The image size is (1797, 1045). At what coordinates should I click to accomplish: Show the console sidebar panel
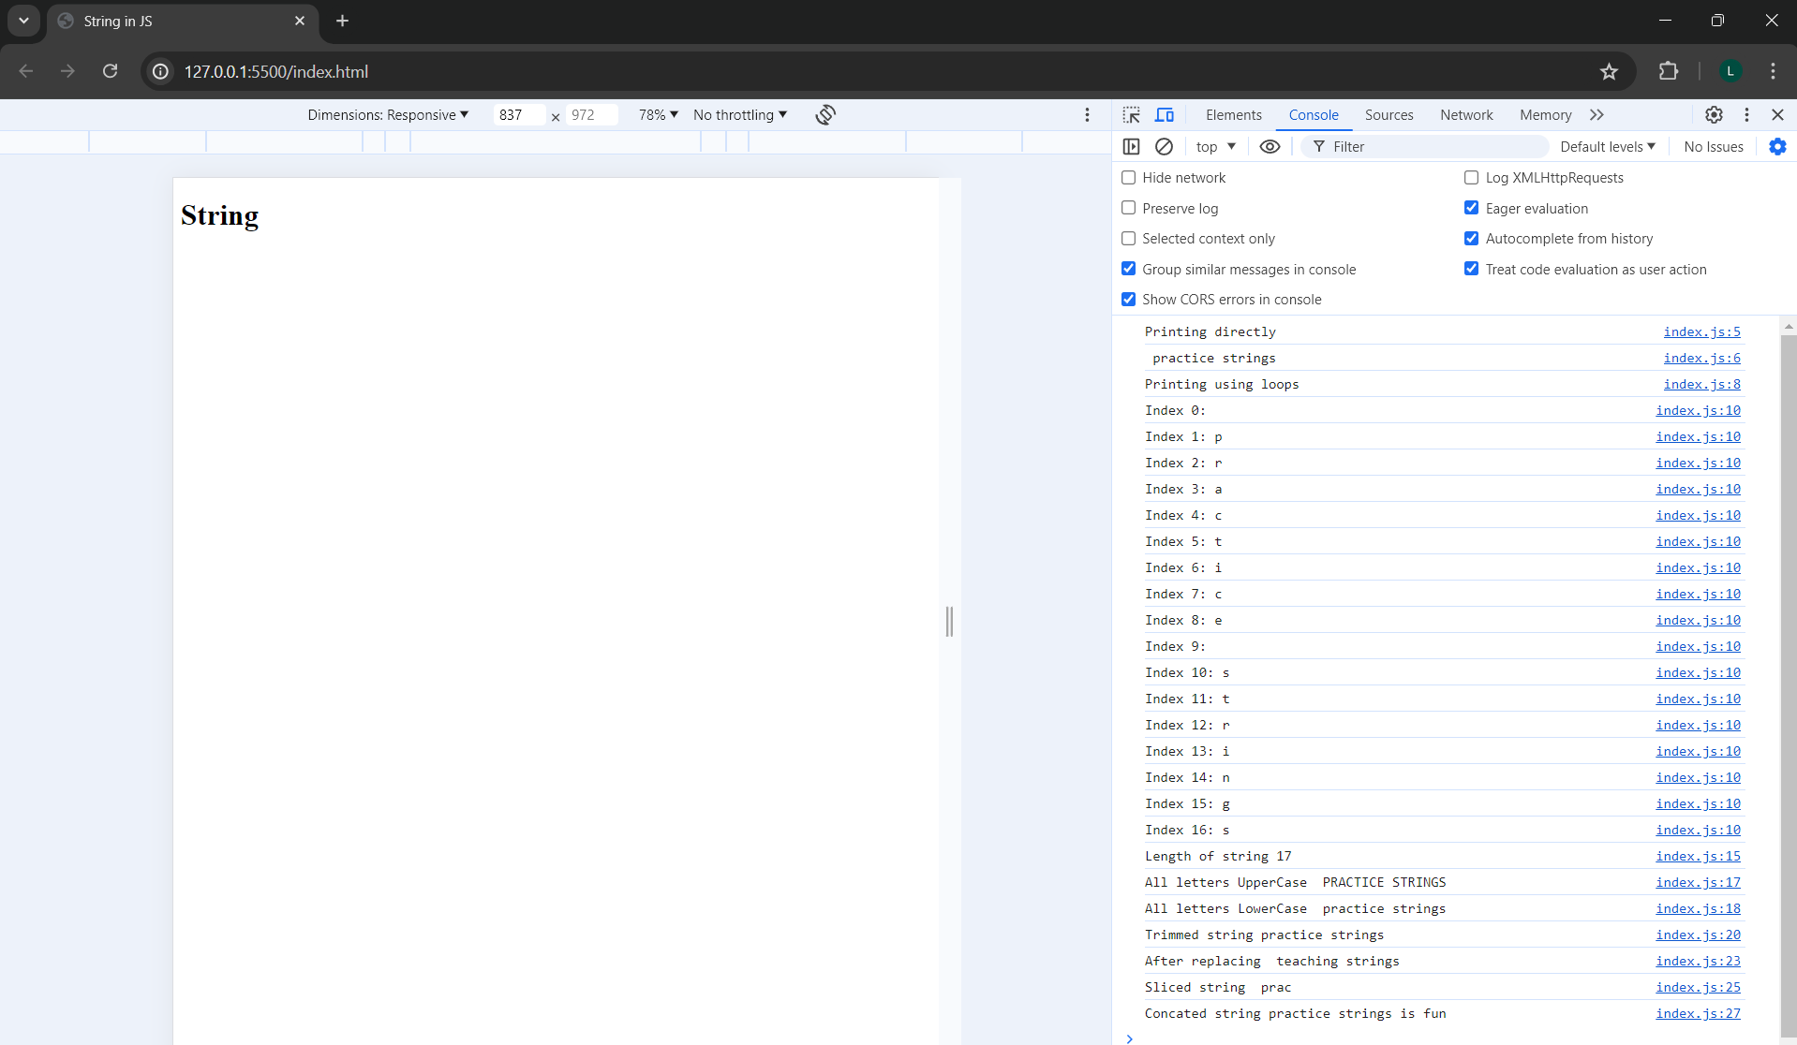coord(1131,146)
